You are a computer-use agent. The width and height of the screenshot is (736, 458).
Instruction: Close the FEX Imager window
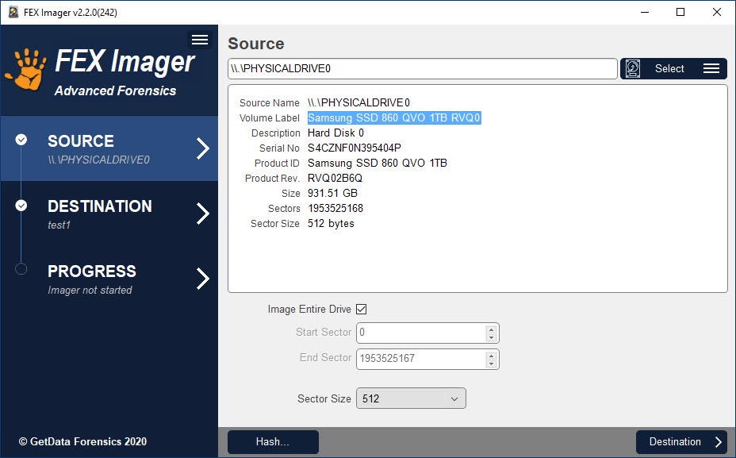click(717, 12)
